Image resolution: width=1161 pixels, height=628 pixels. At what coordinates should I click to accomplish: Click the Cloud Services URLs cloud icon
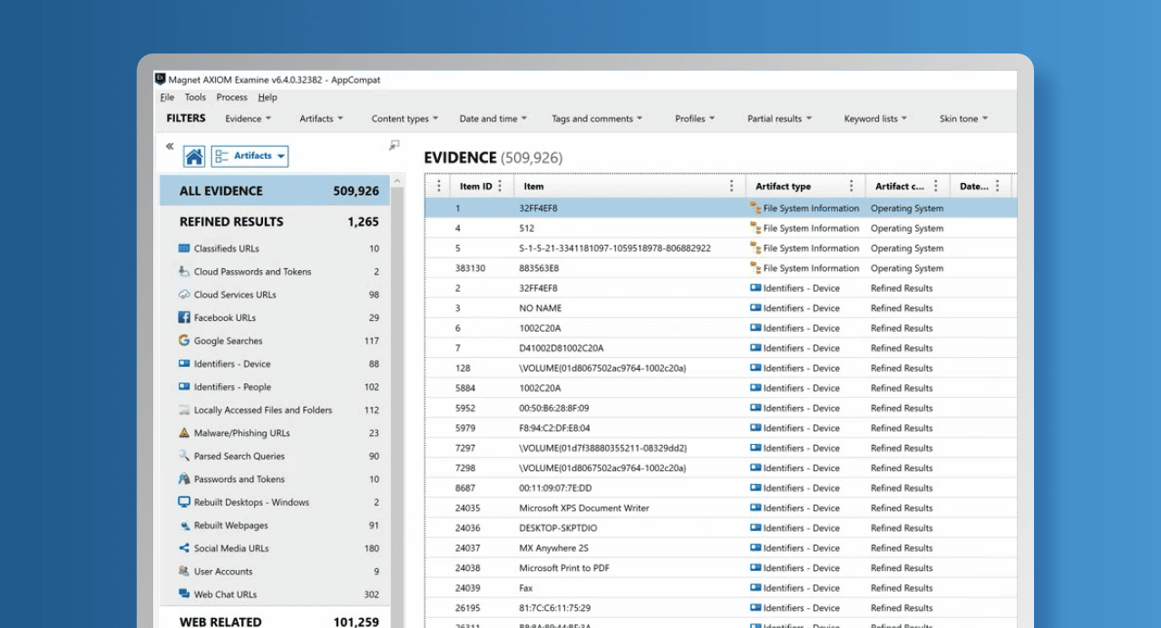click(x=184, y=295)
